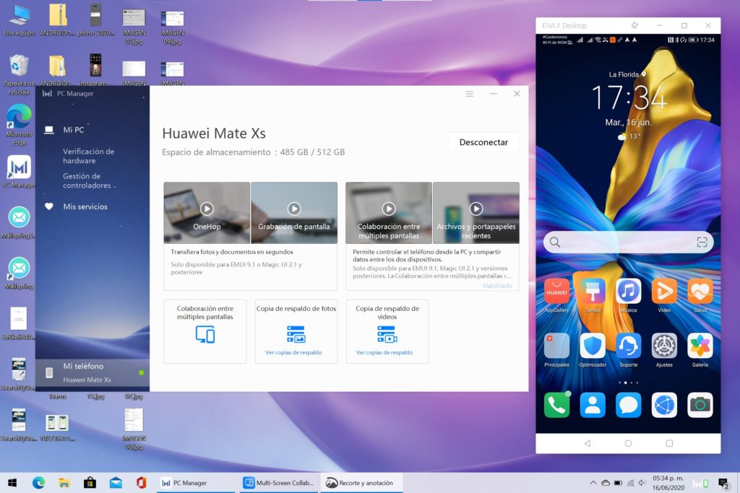The height and width of the screenshot is (493, 740).
Task: Click the Temas app icon
Action: coord(593,292)
